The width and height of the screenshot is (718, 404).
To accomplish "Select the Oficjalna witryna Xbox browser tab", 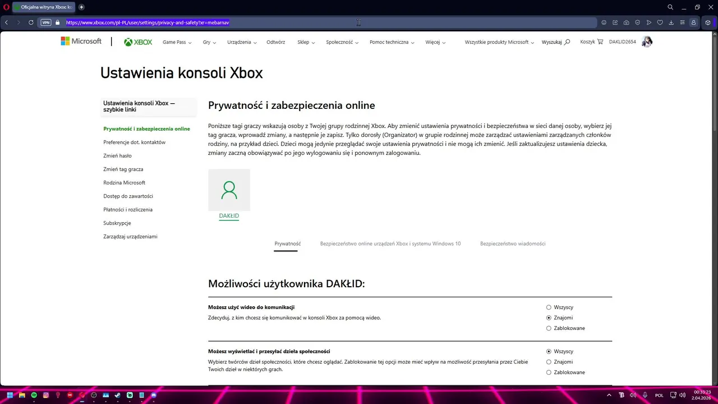I will point(43,7).
